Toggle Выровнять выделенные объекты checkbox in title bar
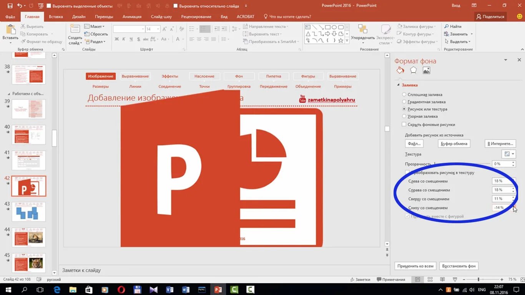The width and height of the screenshot is (525, 295). click(x=49, y=6)
